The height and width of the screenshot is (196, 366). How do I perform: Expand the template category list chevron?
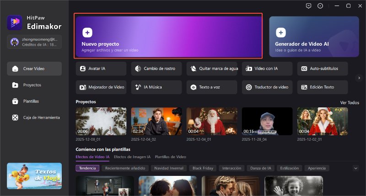(355, 168)
